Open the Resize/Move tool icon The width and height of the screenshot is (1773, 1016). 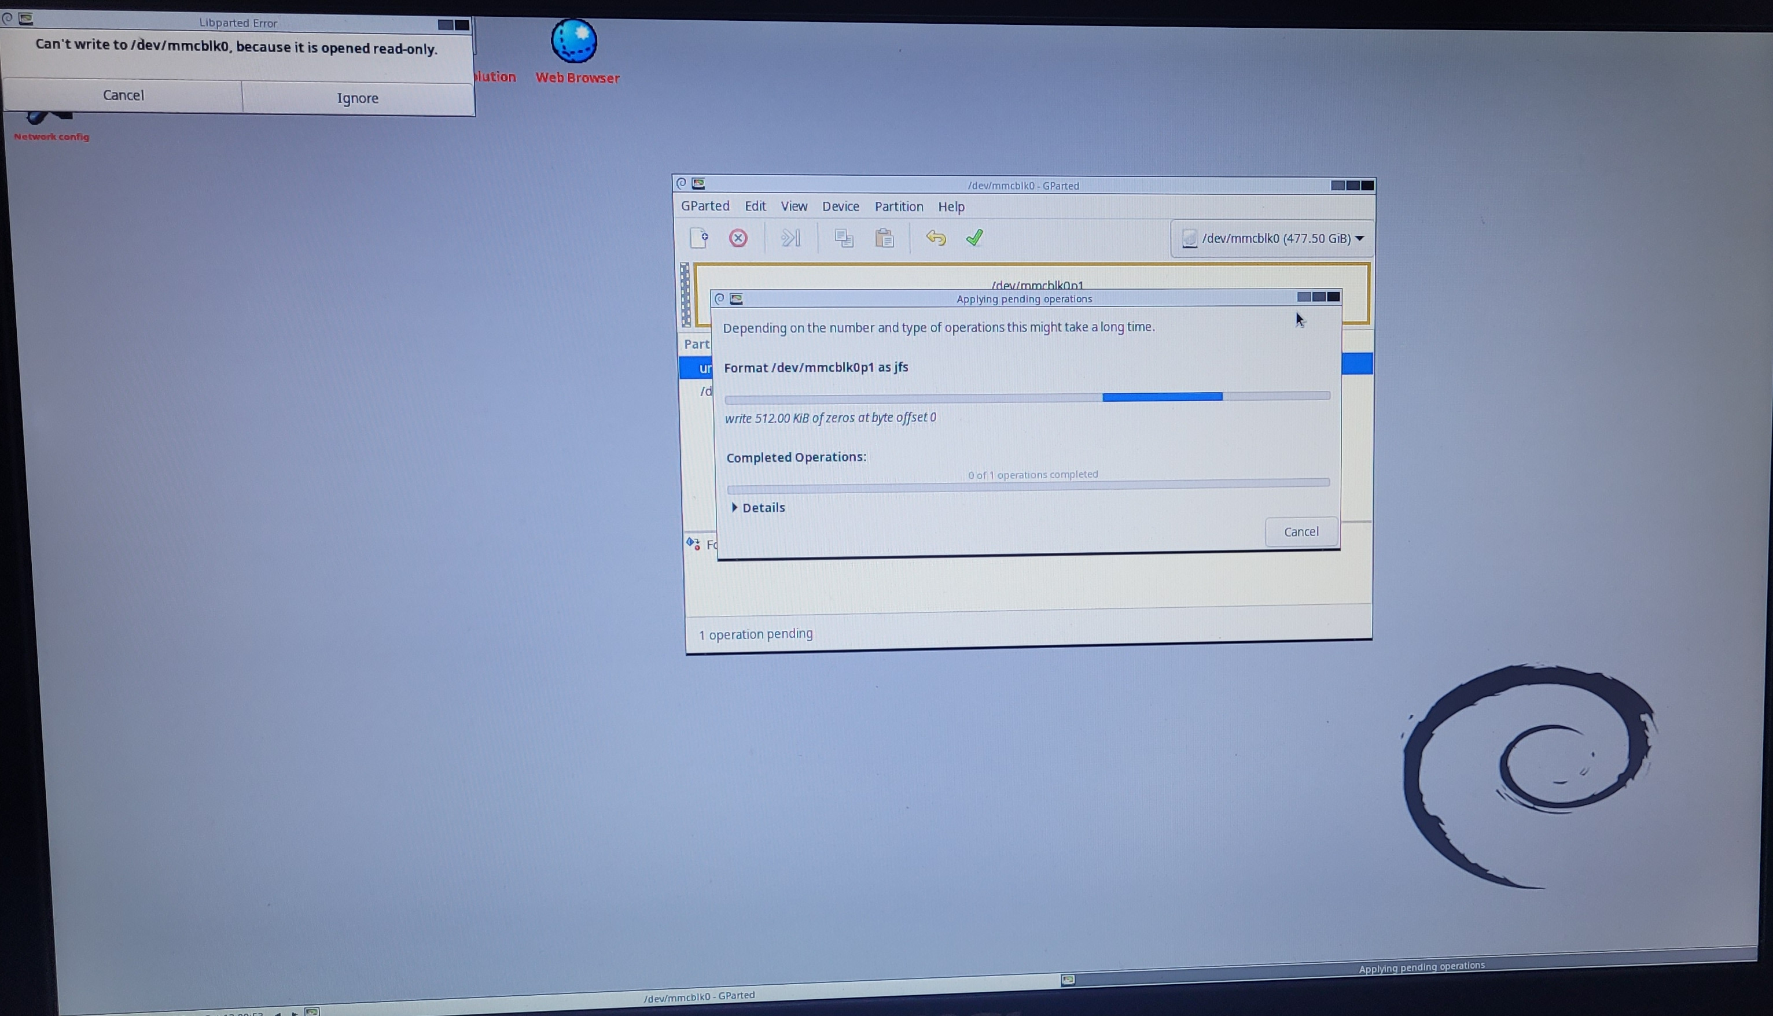[790, 238]
